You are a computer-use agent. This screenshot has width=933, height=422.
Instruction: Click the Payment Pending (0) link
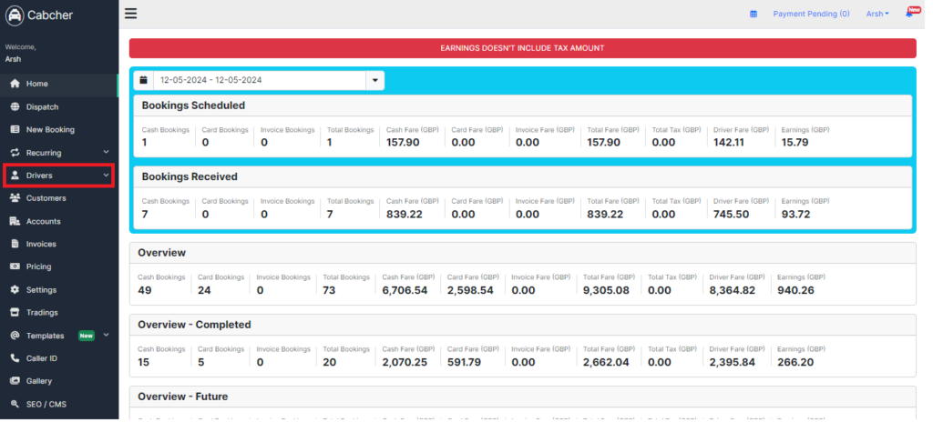coord(811,14)
